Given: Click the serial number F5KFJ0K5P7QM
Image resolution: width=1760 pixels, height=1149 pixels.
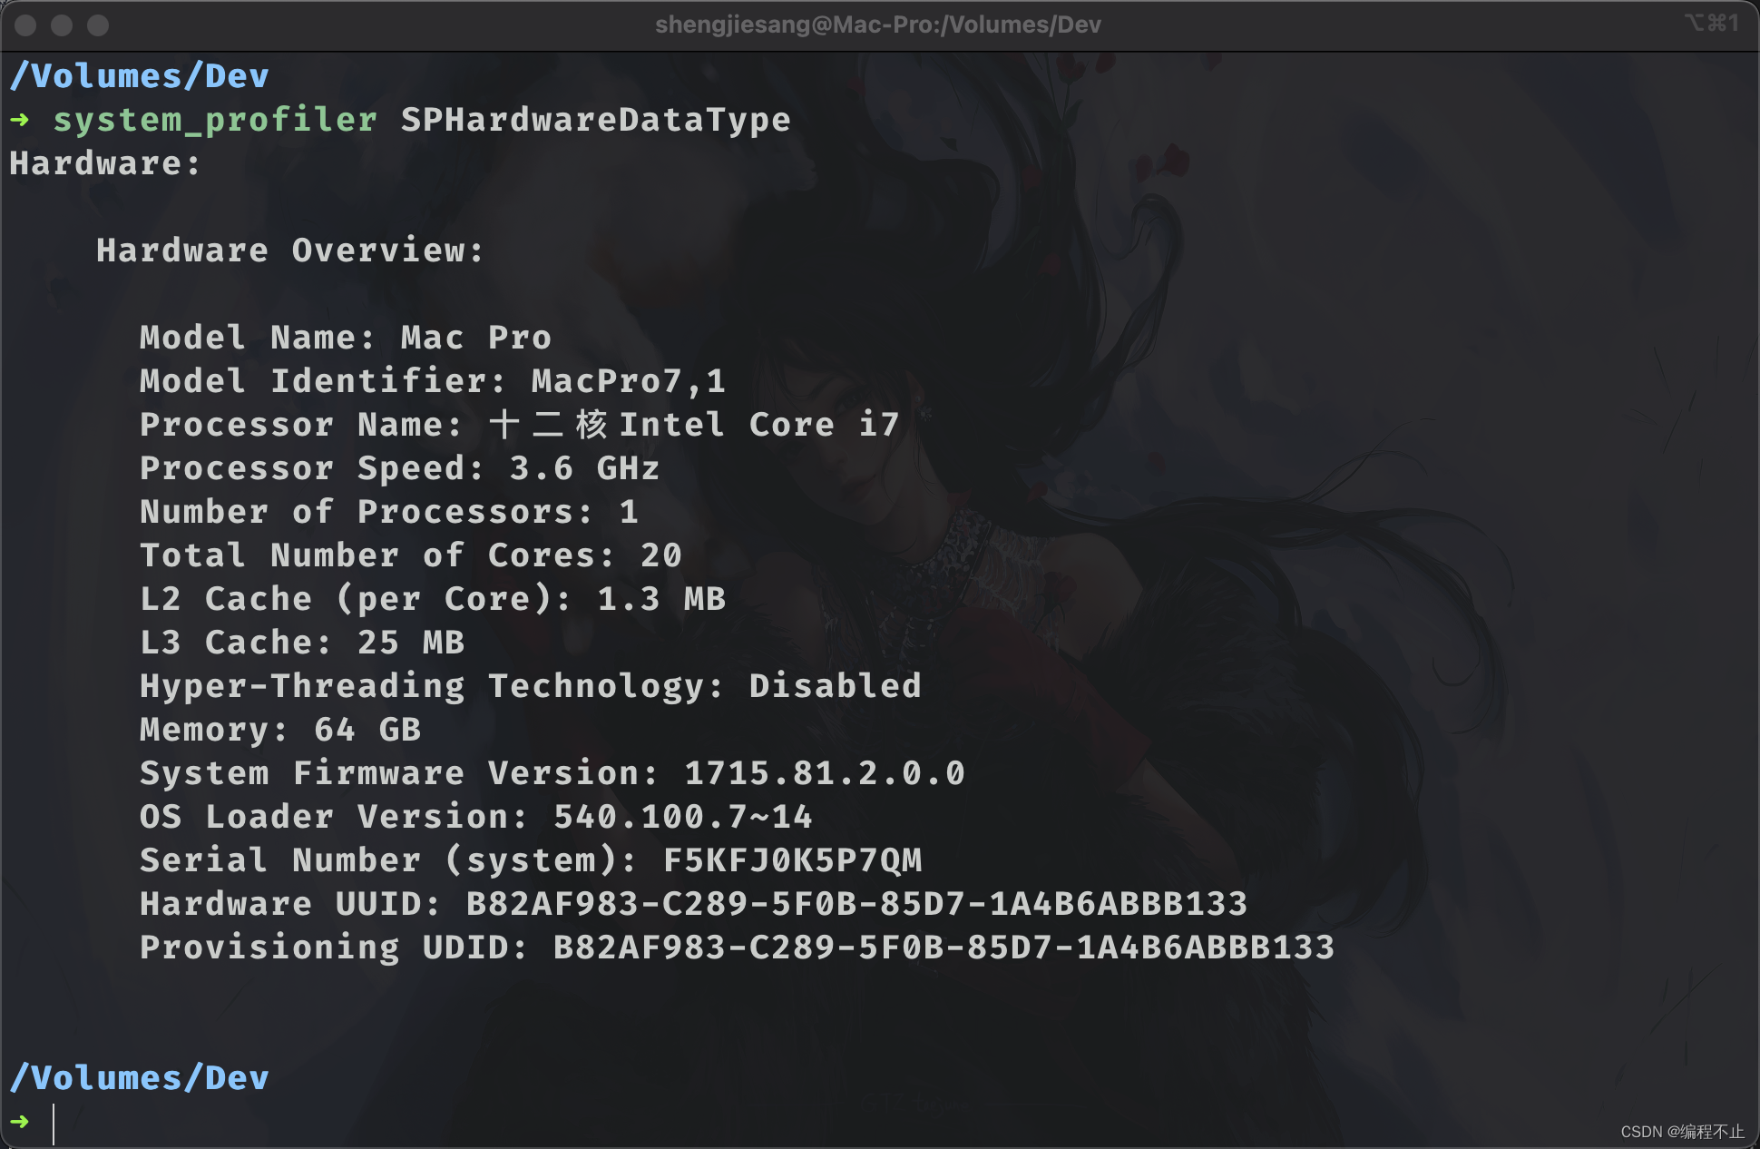Looking at the screenshot, I should click(792, 860).
